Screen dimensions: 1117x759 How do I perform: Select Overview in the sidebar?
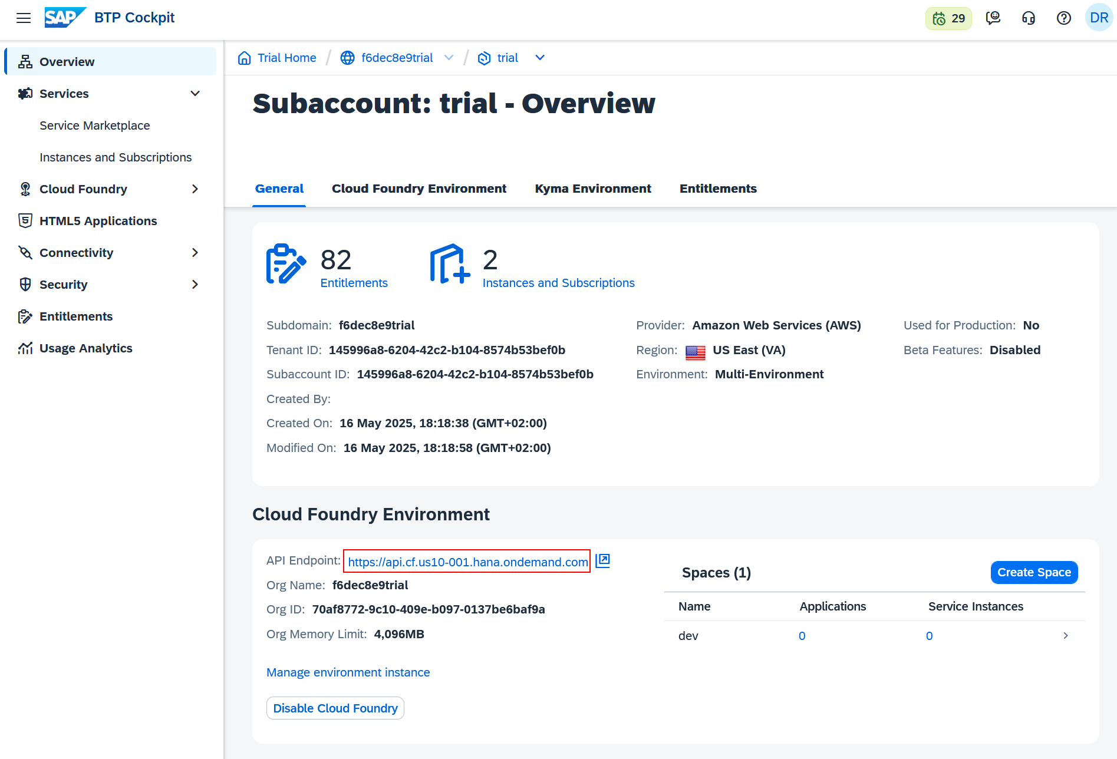pyautogui.click(x=111, y=62)
